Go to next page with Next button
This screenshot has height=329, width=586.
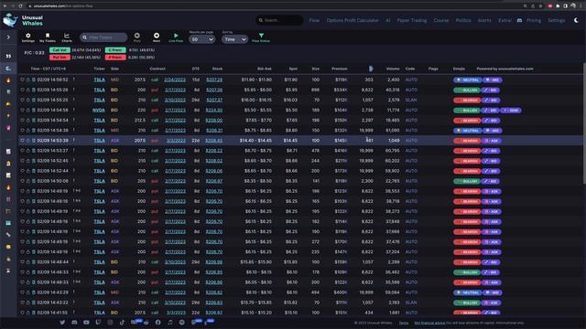coord(157,37)
